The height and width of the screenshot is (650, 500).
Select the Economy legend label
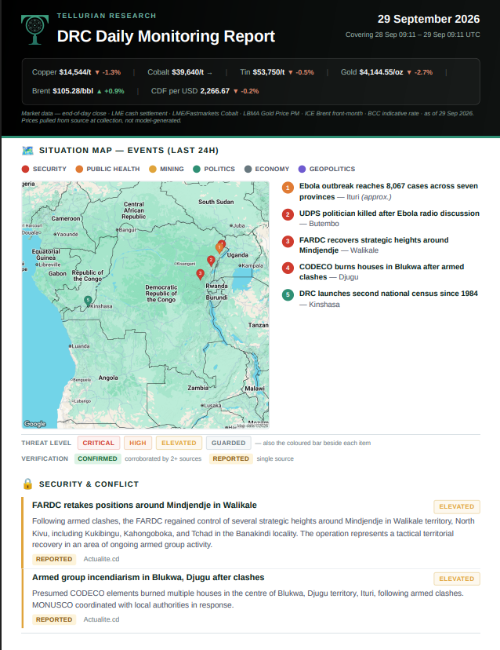tap(272, 169)
